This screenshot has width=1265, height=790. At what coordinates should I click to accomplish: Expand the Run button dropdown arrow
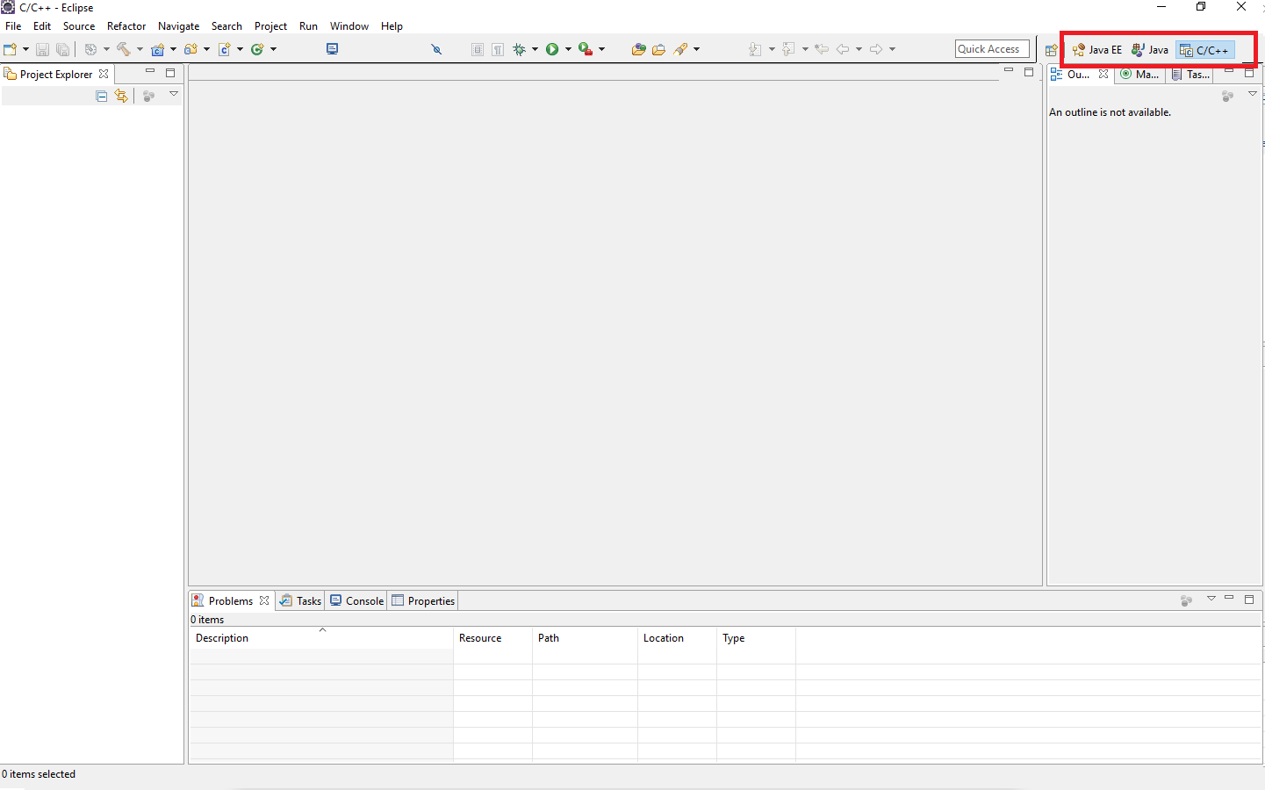pos(568,49)
